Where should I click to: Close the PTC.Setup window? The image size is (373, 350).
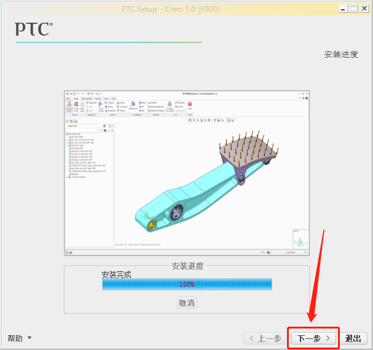tap(364, 9)
